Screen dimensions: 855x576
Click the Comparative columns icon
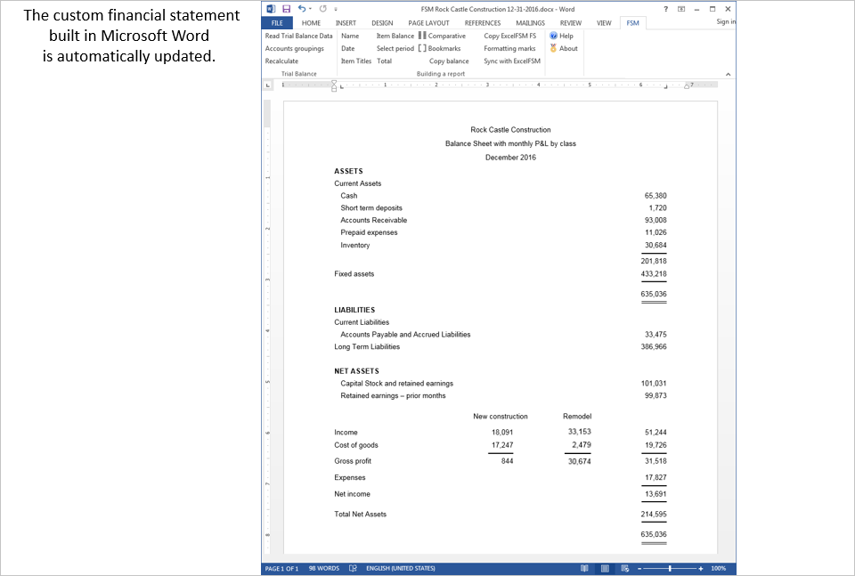422,36
